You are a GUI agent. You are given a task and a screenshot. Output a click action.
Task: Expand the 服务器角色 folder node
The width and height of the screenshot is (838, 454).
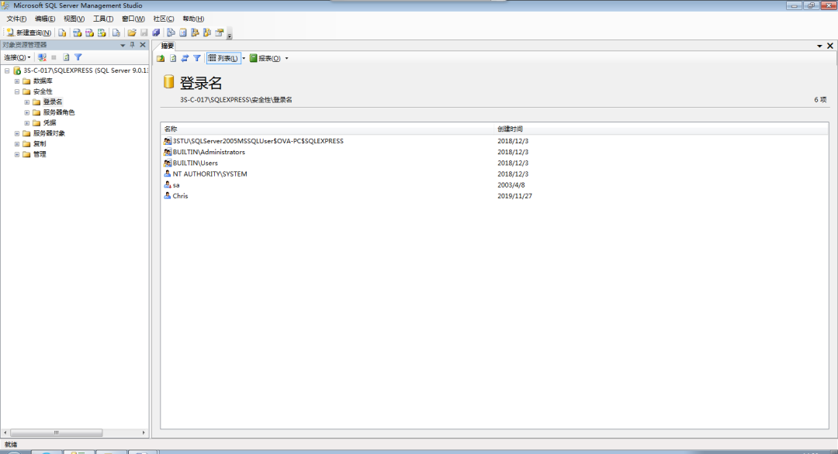(26, 112)
